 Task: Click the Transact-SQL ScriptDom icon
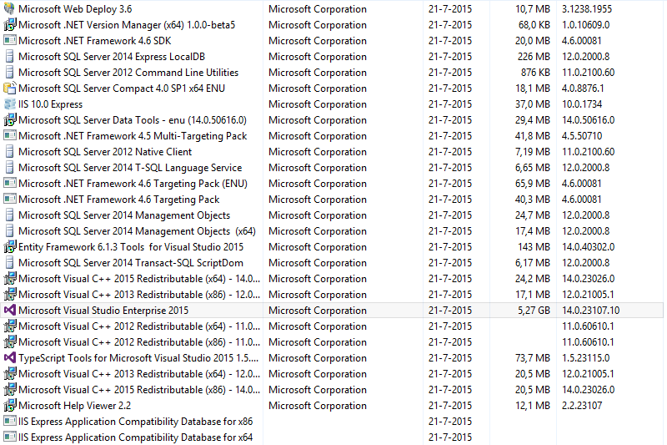tap(10, 263)
